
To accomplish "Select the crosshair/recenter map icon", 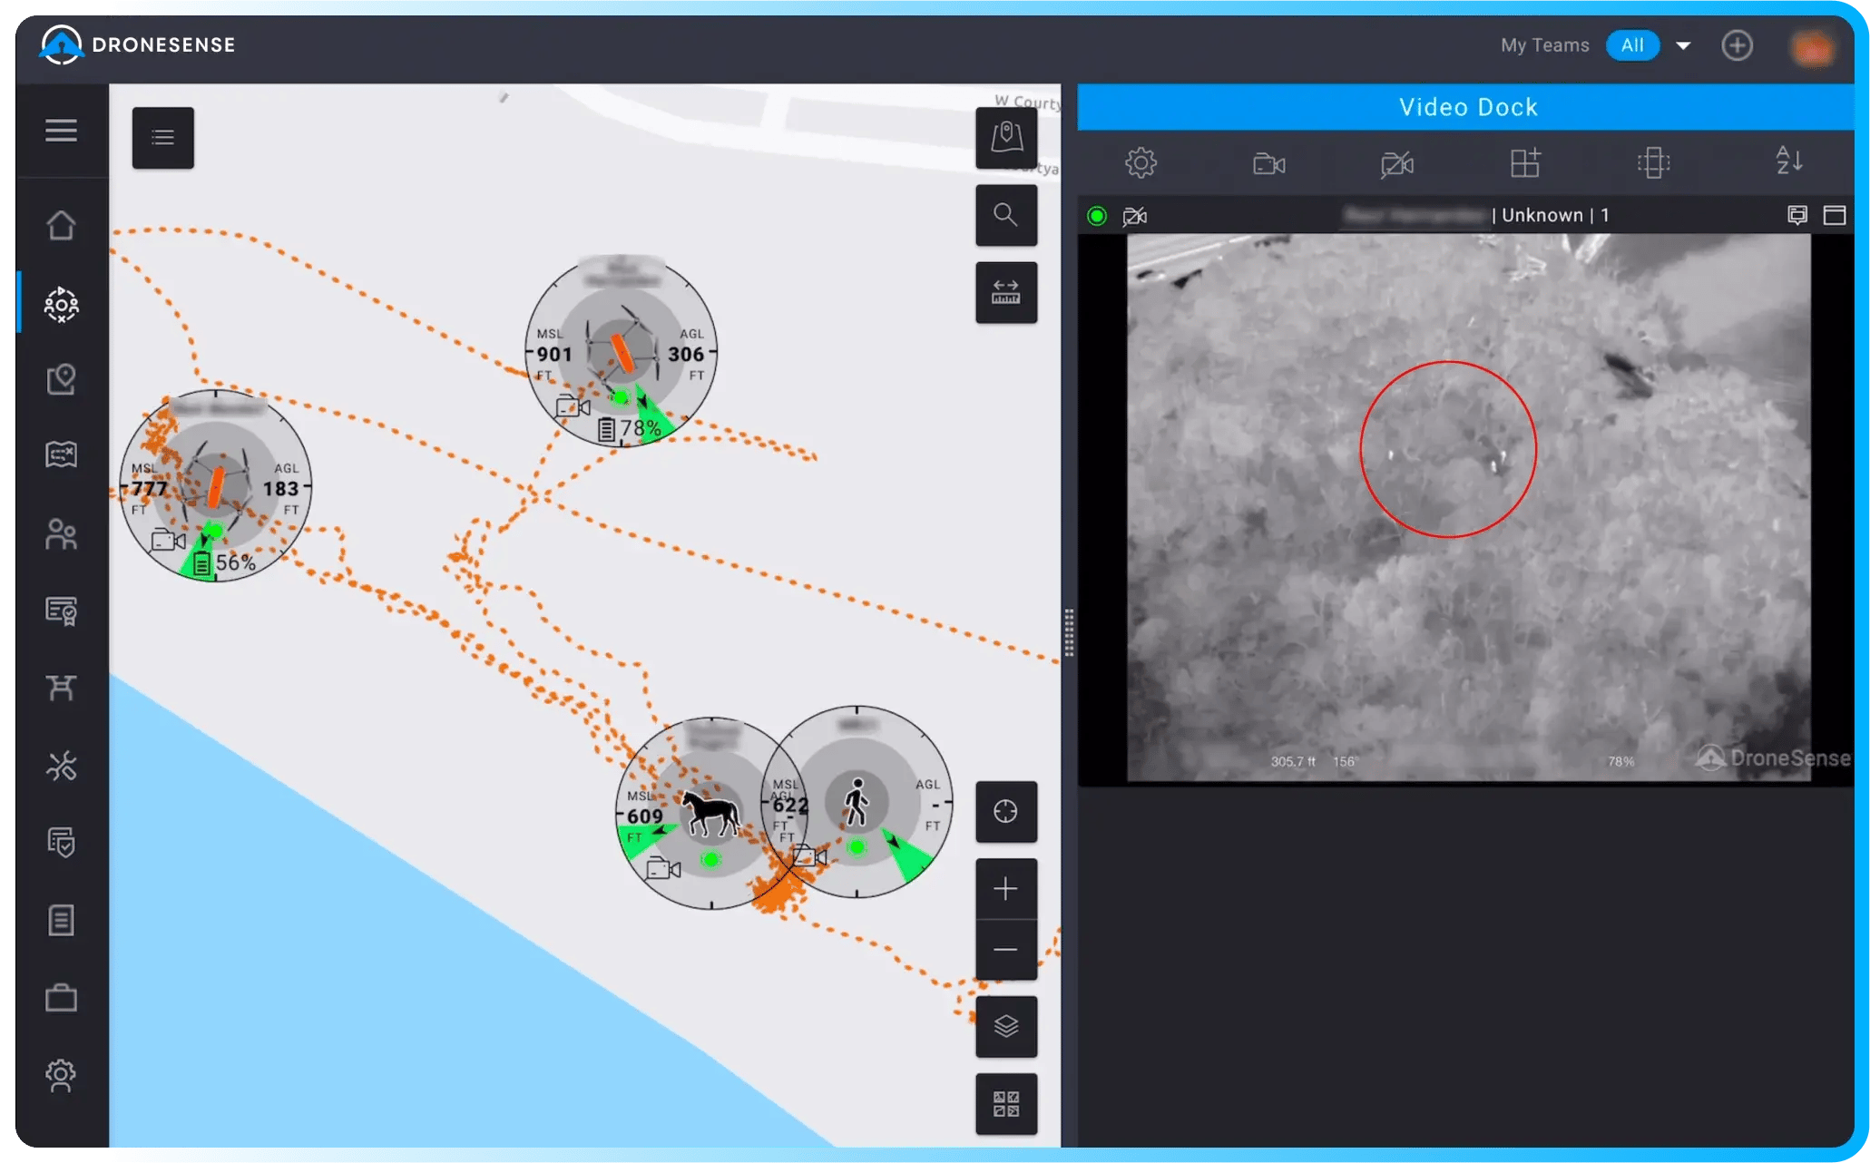I will [1006, 811].
